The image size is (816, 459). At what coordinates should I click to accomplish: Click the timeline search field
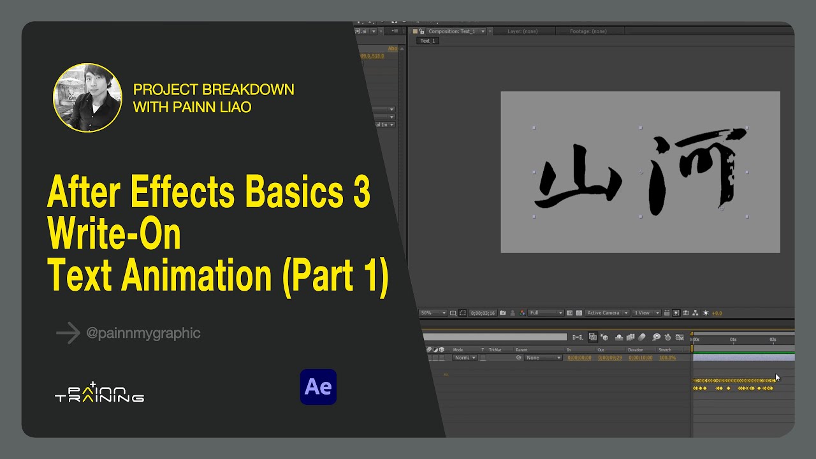(x=495, y=337)
